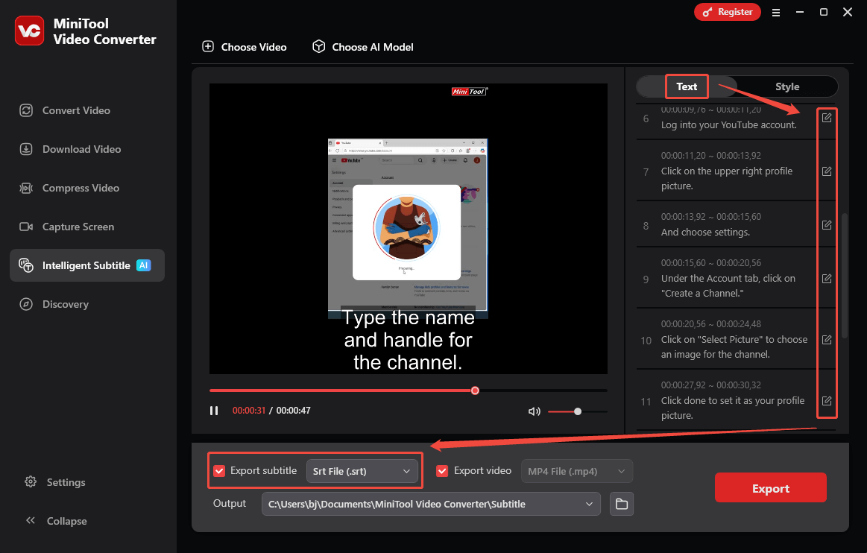
Task: Open the Output path dropdown
Action: pos(590,504)
